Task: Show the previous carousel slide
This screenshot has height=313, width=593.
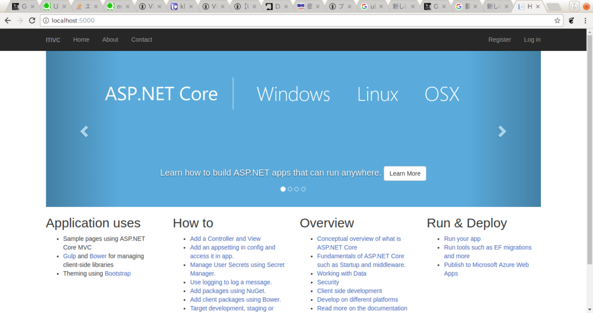Action: pyautogui.click(x=84, y=132)
